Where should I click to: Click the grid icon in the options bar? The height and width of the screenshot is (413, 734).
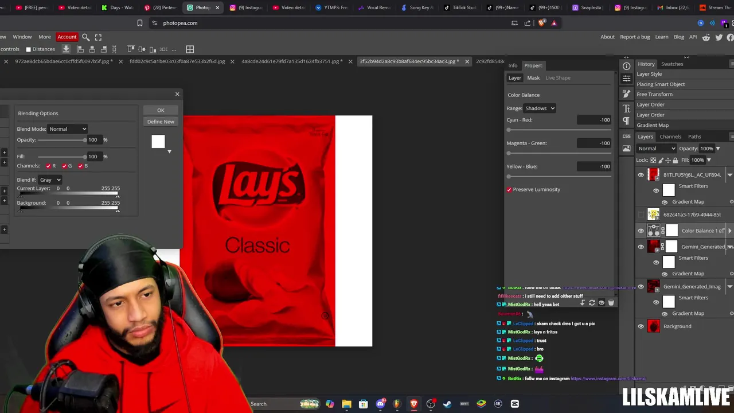190,49
